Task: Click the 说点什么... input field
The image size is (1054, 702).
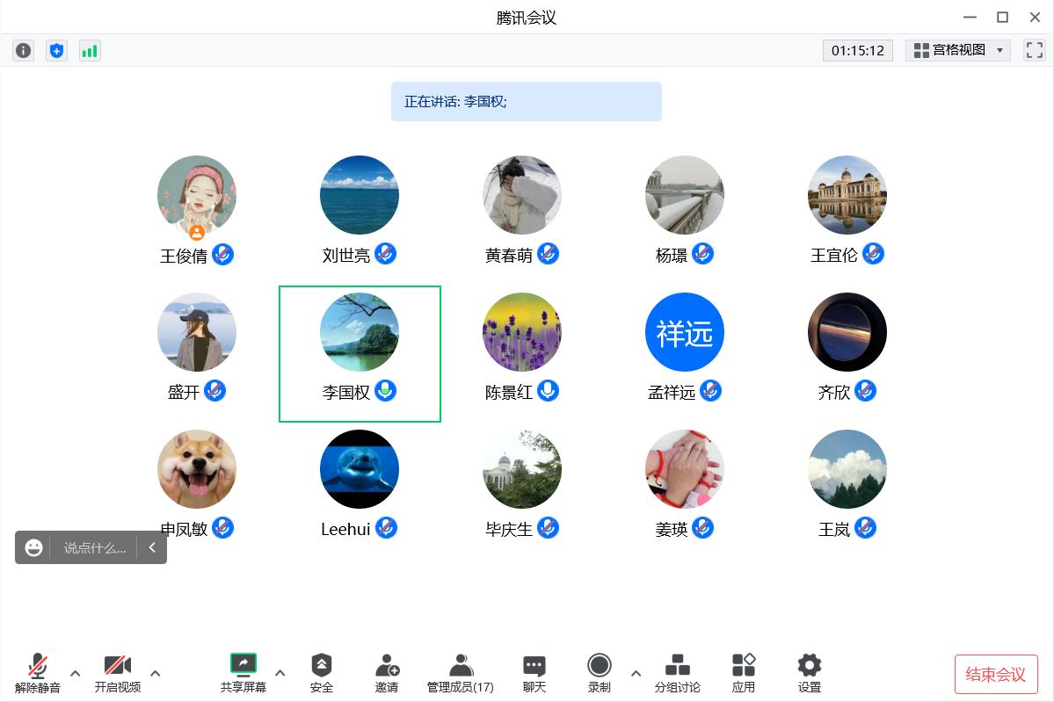Action: click(95, 547)
